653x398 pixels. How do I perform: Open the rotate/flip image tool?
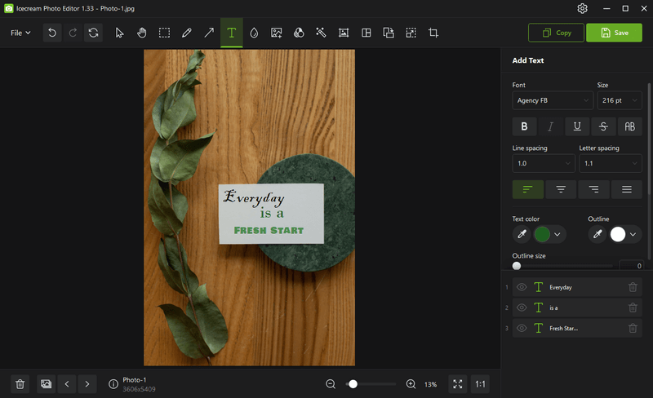[x=389, y=33]
